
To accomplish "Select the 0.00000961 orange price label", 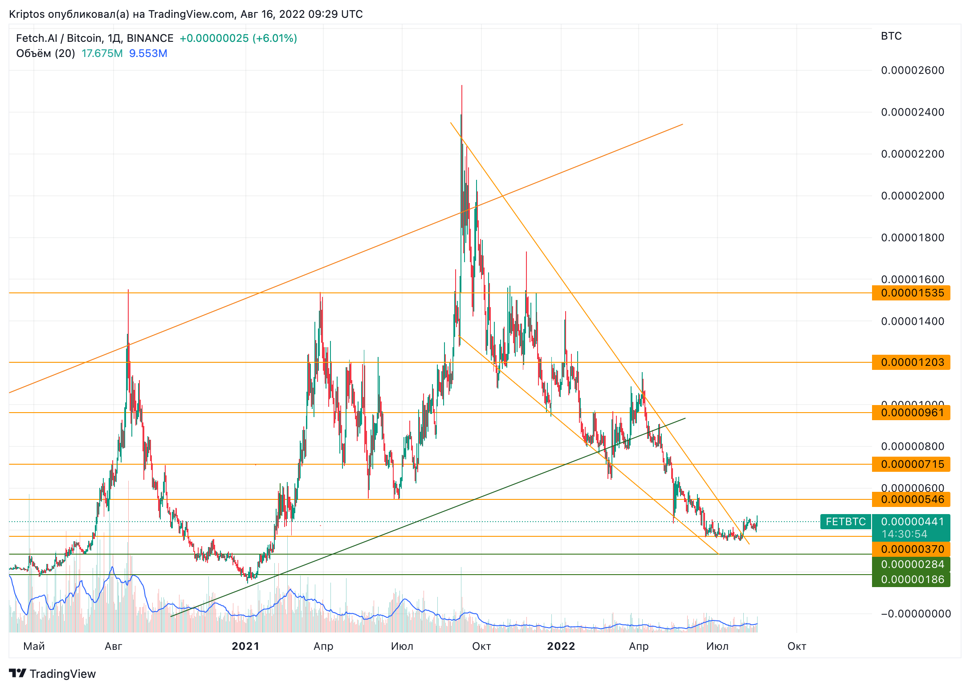I will [911, 413].
